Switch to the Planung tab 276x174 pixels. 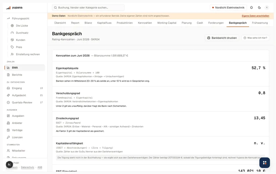187,23
